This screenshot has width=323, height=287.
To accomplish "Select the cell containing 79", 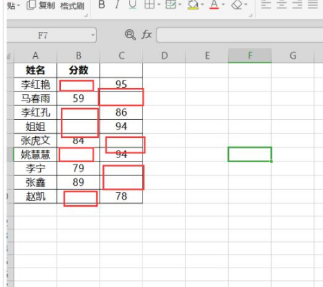I will pos(78,168).
